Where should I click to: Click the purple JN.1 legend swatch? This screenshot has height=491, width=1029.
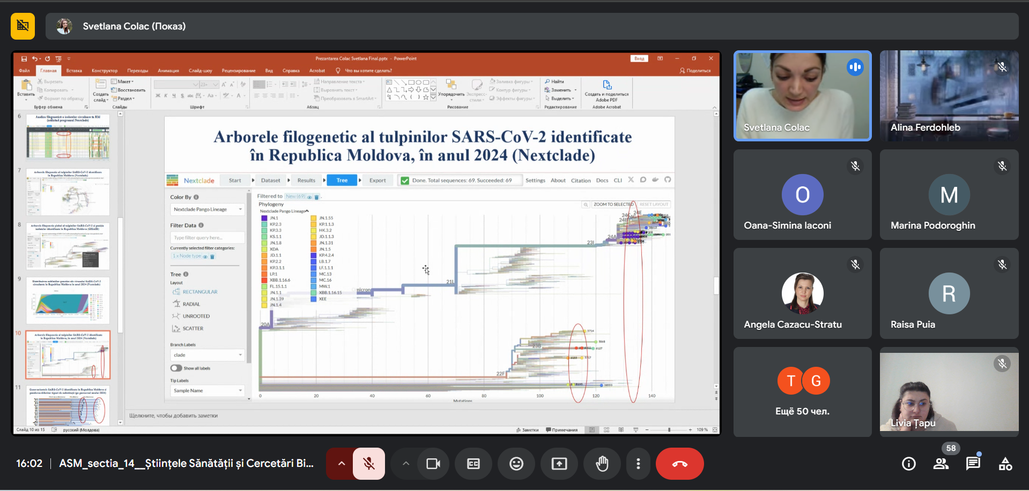click(264, 218)
